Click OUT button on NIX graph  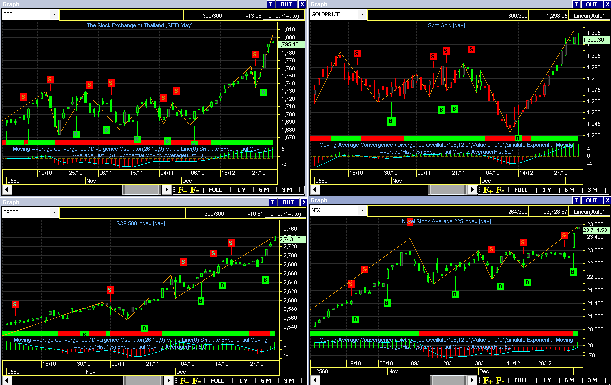coord(592,200)
